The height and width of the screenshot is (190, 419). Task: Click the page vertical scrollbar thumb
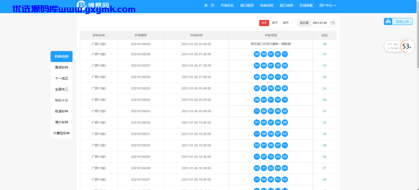417,34
